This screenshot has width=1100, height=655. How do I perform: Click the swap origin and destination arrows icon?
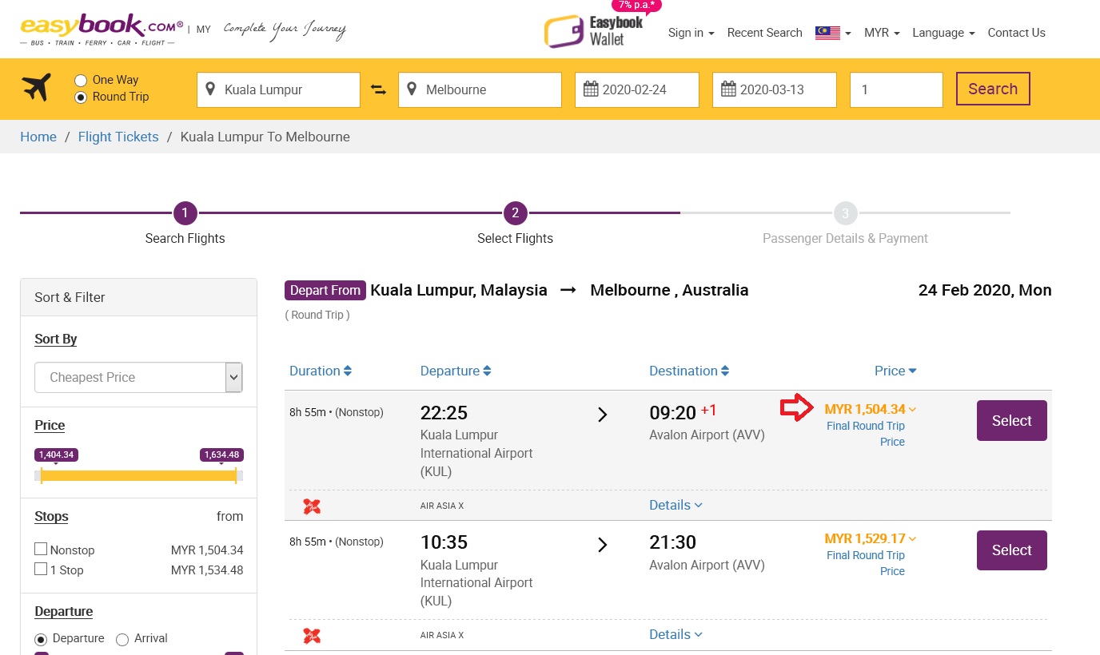tap(379, 89)
